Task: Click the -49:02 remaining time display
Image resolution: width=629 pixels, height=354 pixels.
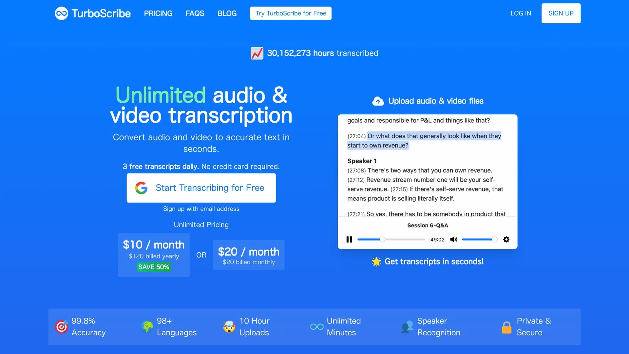Action: pos(436,240)
